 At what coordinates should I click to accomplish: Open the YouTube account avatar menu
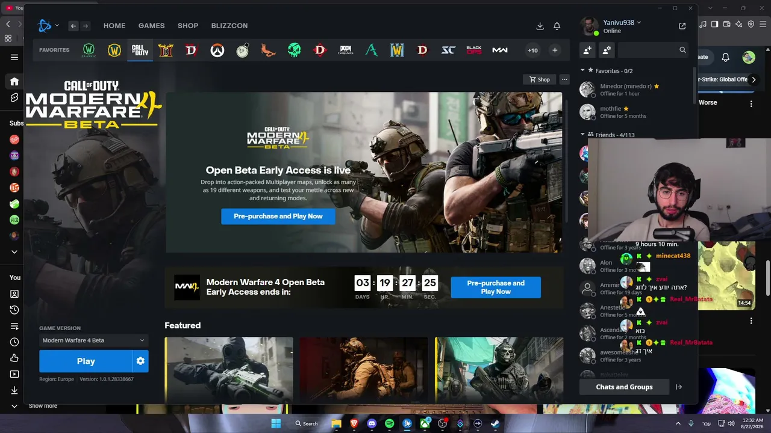click(749, 57)
